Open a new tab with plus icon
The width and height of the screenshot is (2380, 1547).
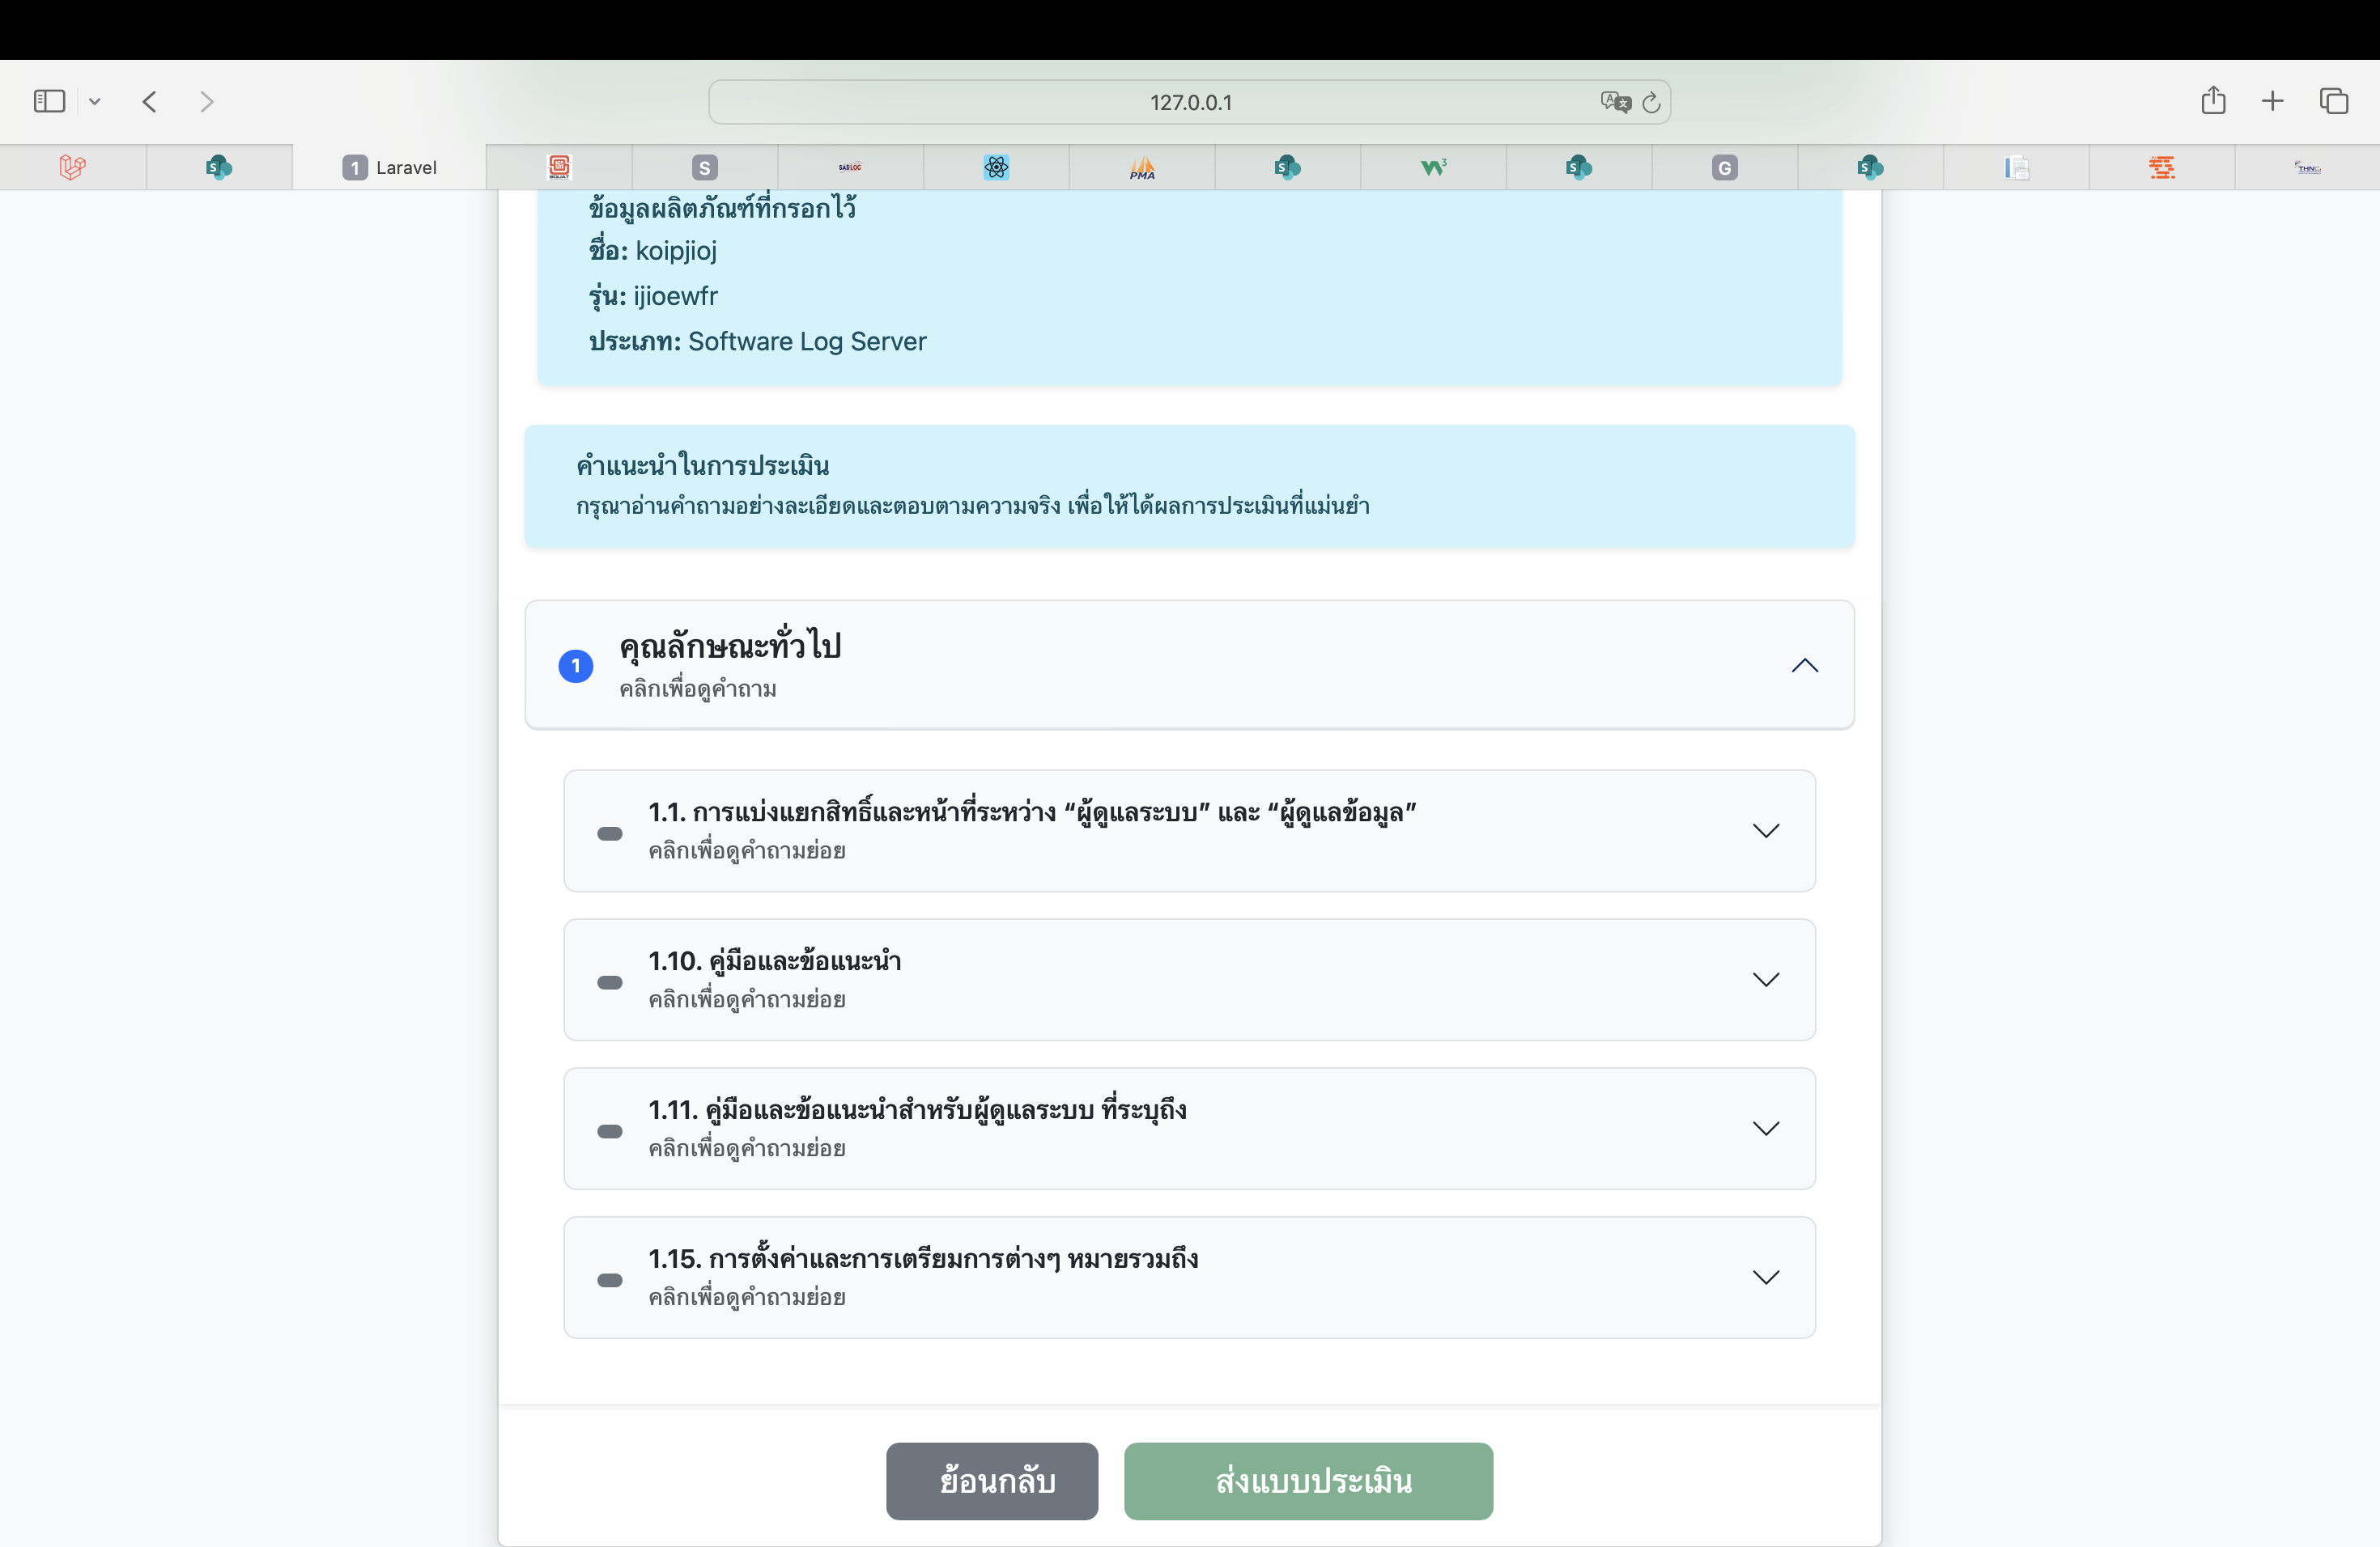click(x=2272, y=101)
